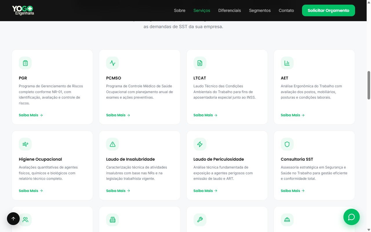Click the AET card heading
Screen dimensions: 371x232
(284, 78)
